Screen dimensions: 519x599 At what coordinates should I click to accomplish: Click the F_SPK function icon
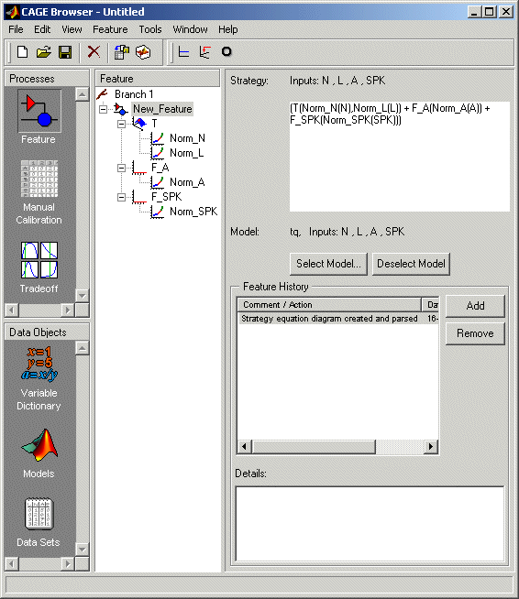pyautogui.click(x=139, y=197)
